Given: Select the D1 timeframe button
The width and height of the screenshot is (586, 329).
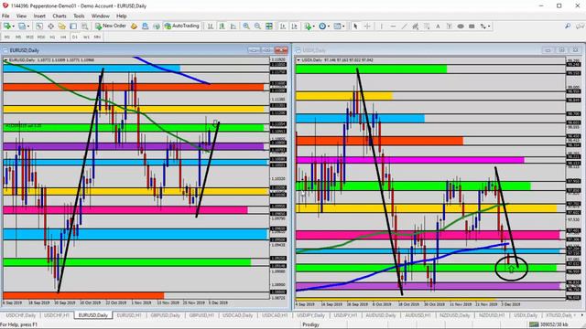Looking at the screenshot, I should click(75, 37).
